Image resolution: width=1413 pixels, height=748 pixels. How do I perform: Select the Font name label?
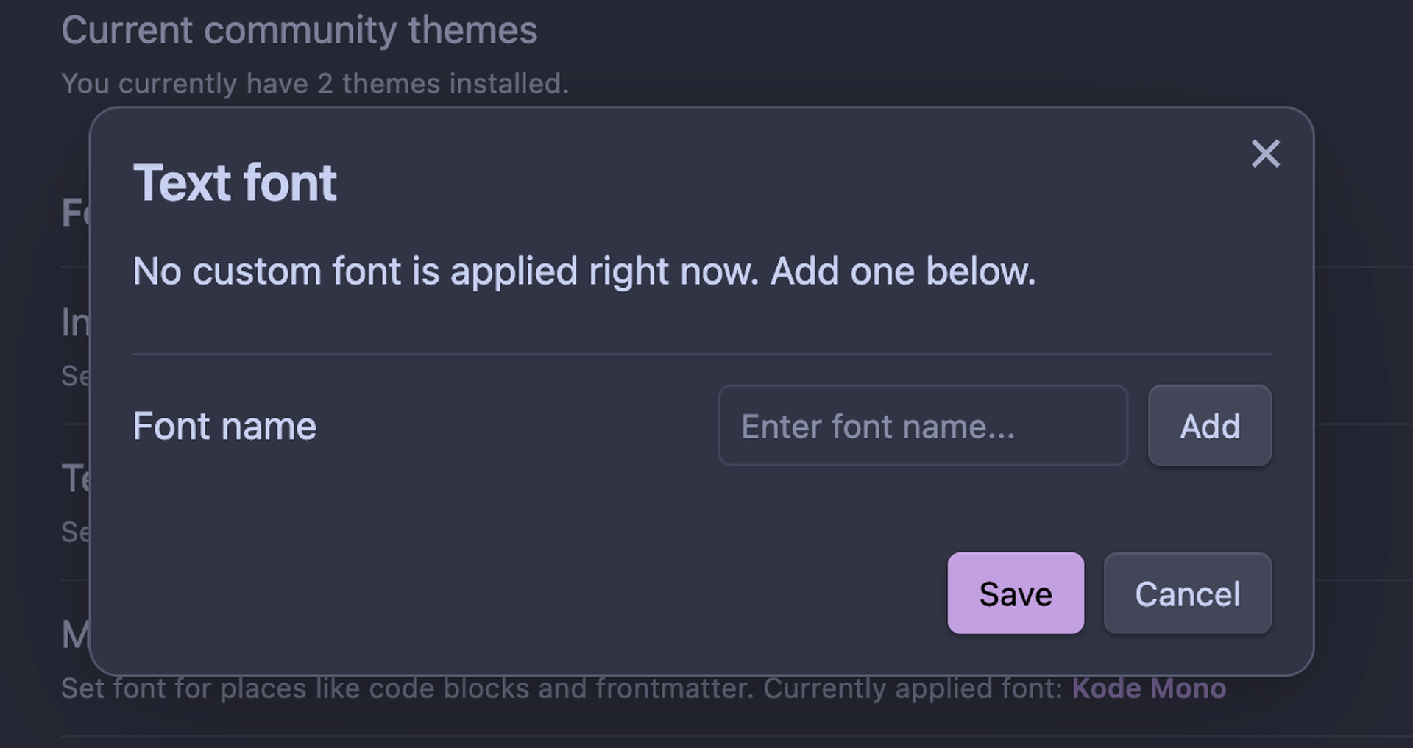[x=224, y=426]
